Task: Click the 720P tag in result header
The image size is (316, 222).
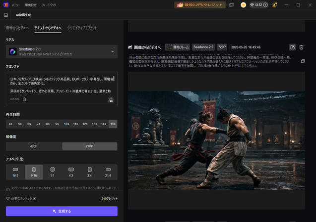Action: (x=222, y=47)
